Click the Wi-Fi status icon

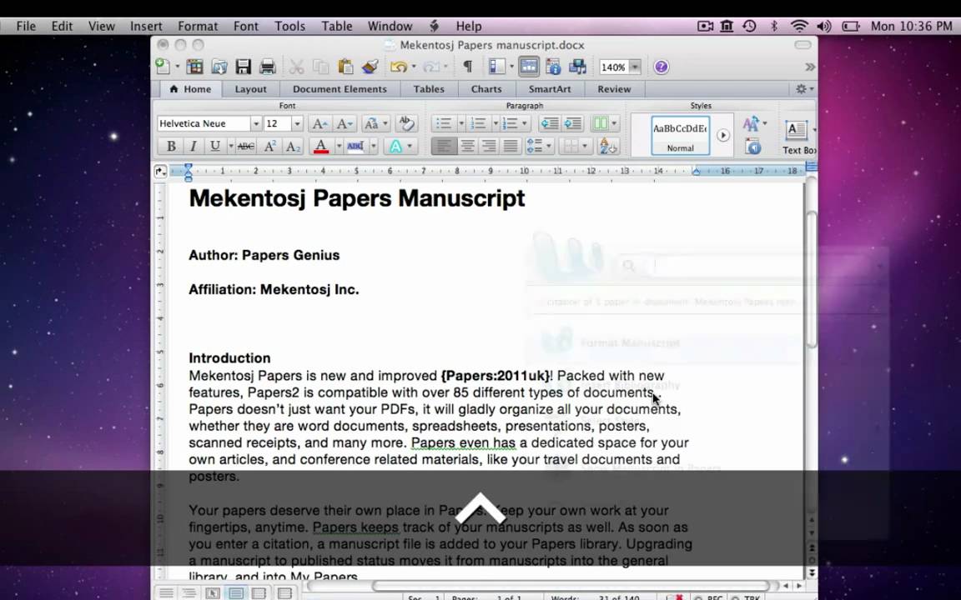[799, 27]
